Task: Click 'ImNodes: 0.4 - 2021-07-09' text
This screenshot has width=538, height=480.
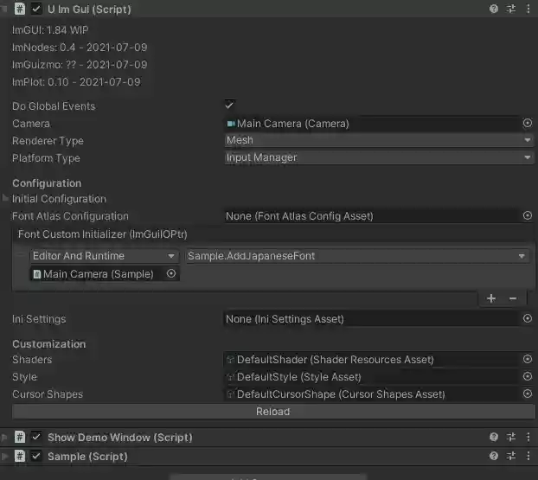Action: 80,48
